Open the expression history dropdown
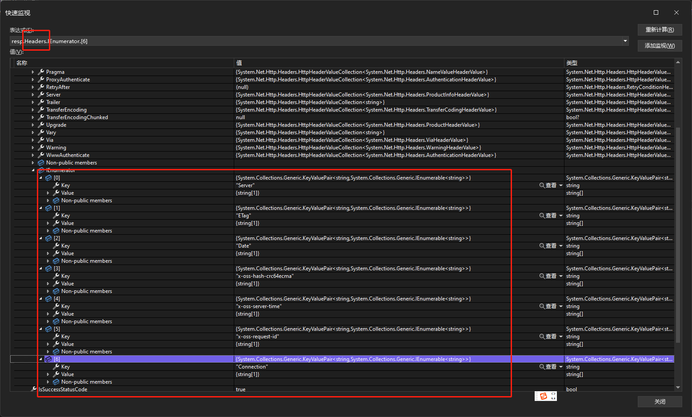Screen dimensions: 692x417 [x=625, y=40]
